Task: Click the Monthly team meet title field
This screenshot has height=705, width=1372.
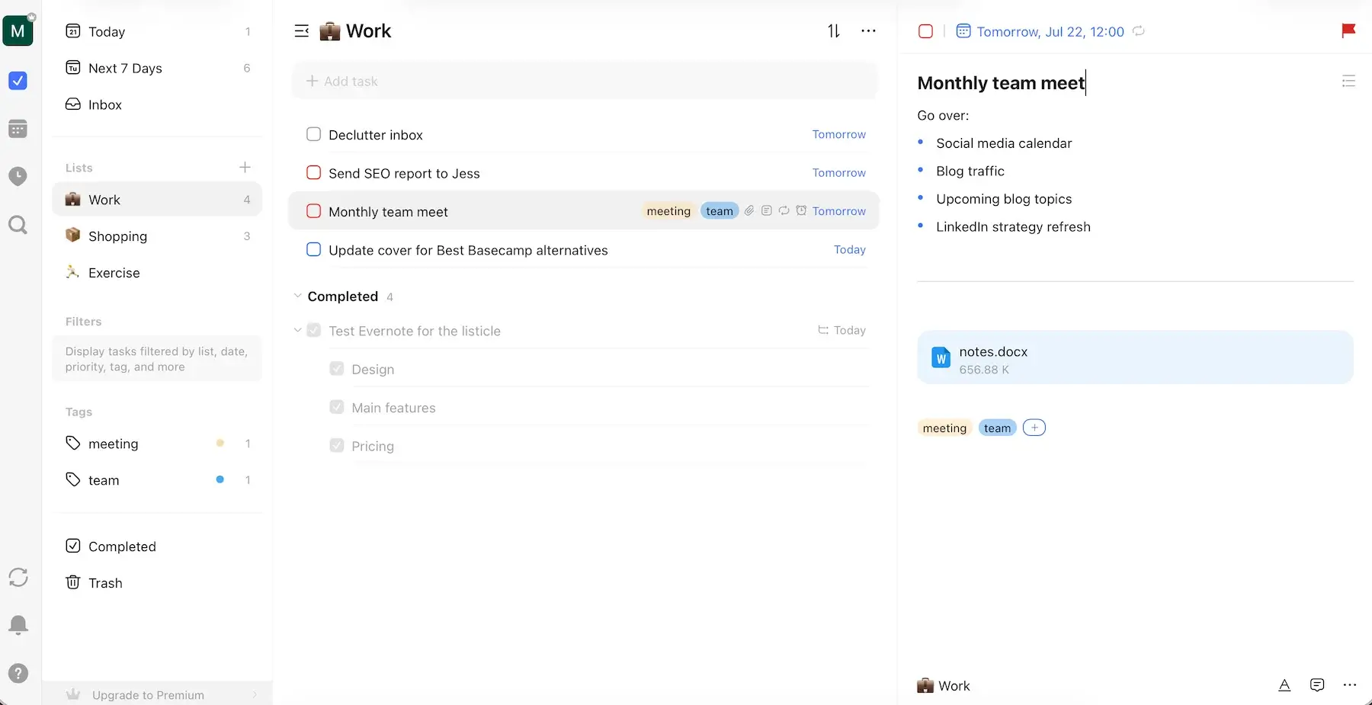Action: point(1001,82)
